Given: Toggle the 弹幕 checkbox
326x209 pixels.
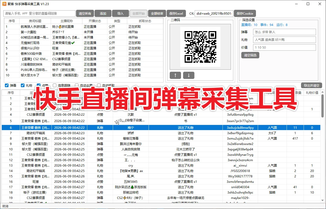Looking at the screenshot, I should tap(7, 85).
